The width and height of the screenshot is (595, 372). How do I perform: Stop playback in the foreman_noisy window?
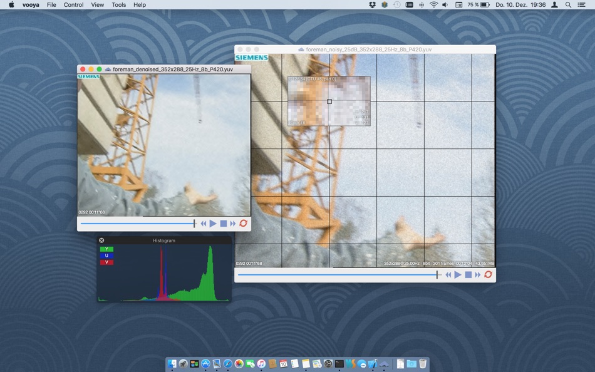[468, 274]
